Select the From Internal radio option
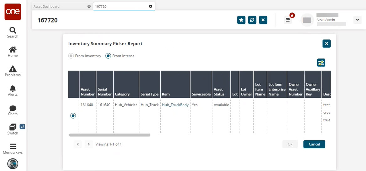 [108, 56]
